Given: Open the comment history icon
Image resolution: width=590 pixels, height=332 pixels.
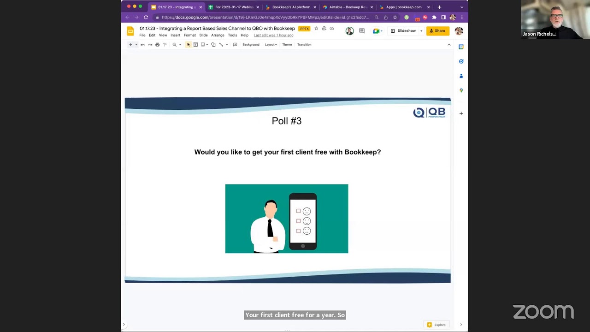Looking at the screenshot, I should tap(362, 31).
